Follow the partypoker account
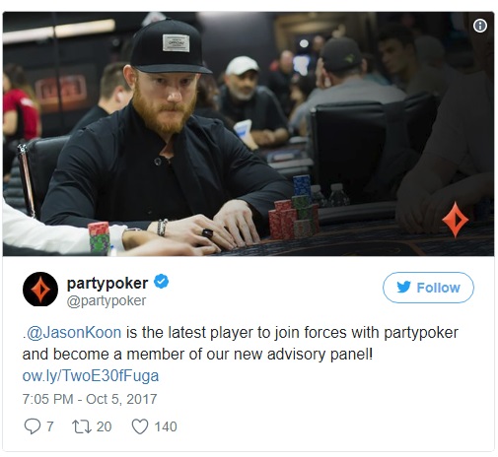This screenshot has height=457, width=498. (x=428, y=288)
